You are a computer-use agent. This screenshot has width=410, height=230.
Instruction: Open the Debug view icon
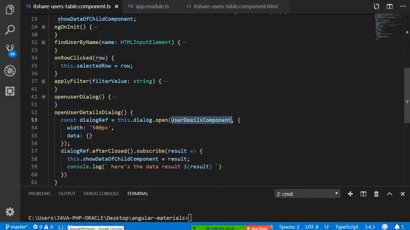click(10, 71)
